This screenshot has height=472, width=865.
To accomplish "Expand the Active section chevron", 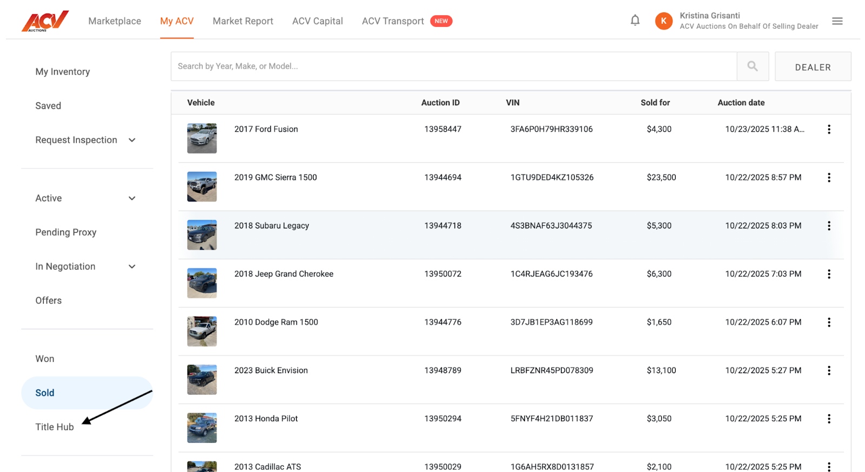I will point(132,198).
